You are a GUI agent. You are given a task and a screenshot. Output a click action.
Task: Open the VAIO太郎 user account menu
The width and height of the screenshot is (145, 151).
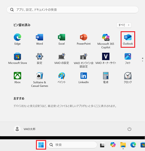[x=25, y=129]
